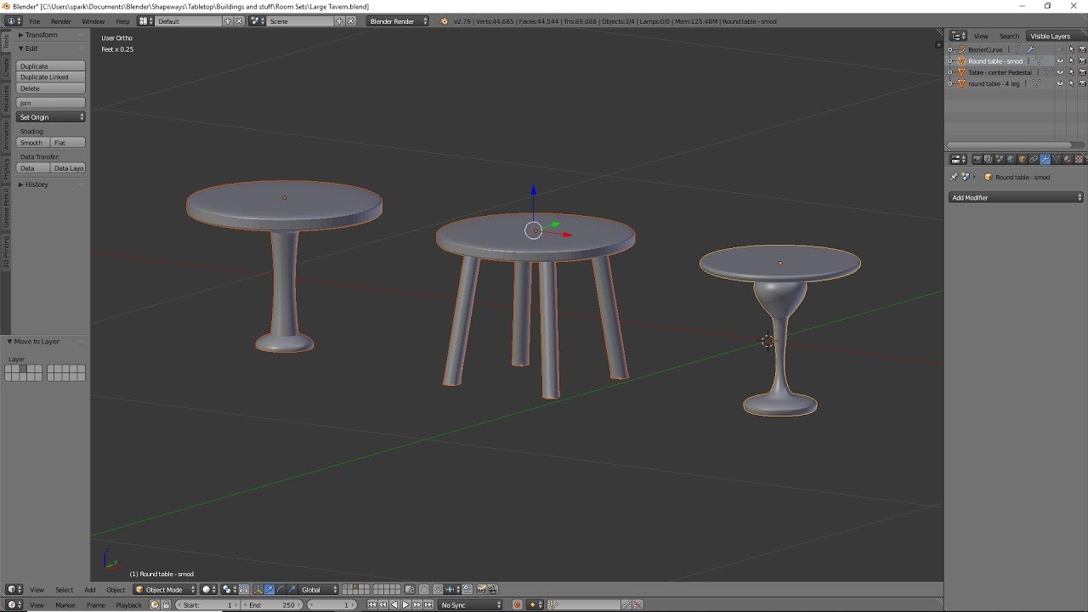Screen dimensions: 1088x612
Task: Click the End frame field
Action: (x=273, y=604)
